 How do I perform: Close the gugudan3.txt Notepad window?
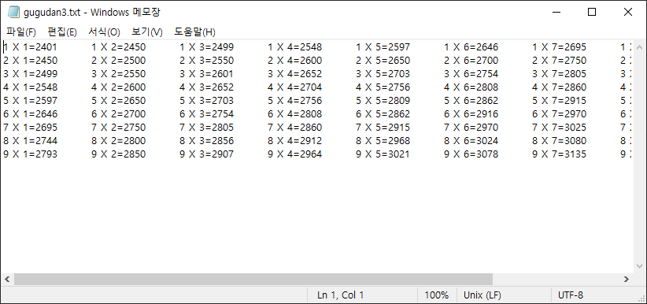point(628,13)
